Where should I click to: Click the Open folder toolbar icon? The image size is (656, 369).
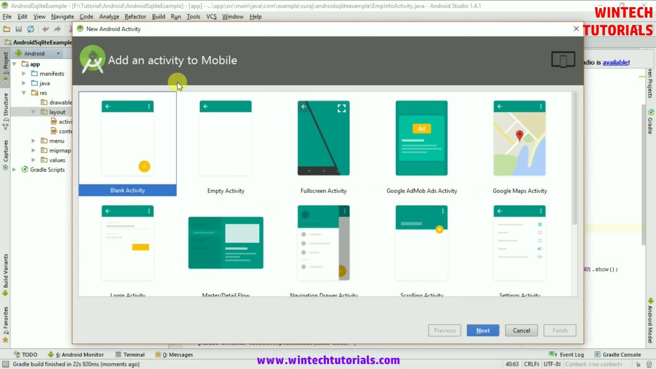7,29
